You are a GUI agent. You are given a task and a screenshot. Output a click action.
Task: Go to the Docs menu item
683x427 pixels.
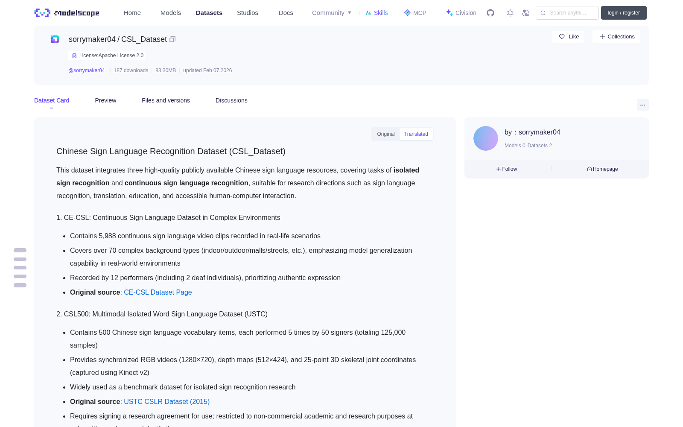click(x=286, y=13)
